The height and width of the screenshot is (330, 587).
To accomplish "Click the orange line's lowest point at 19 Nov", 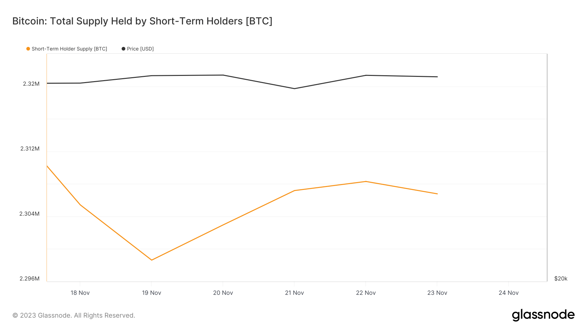I will [152, 260].
